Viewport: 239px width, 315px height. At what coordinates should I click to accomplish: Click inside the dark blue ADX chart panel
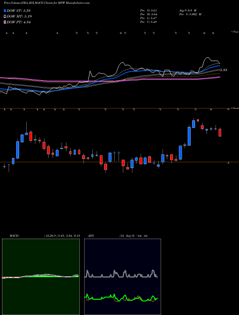point(122,277)
